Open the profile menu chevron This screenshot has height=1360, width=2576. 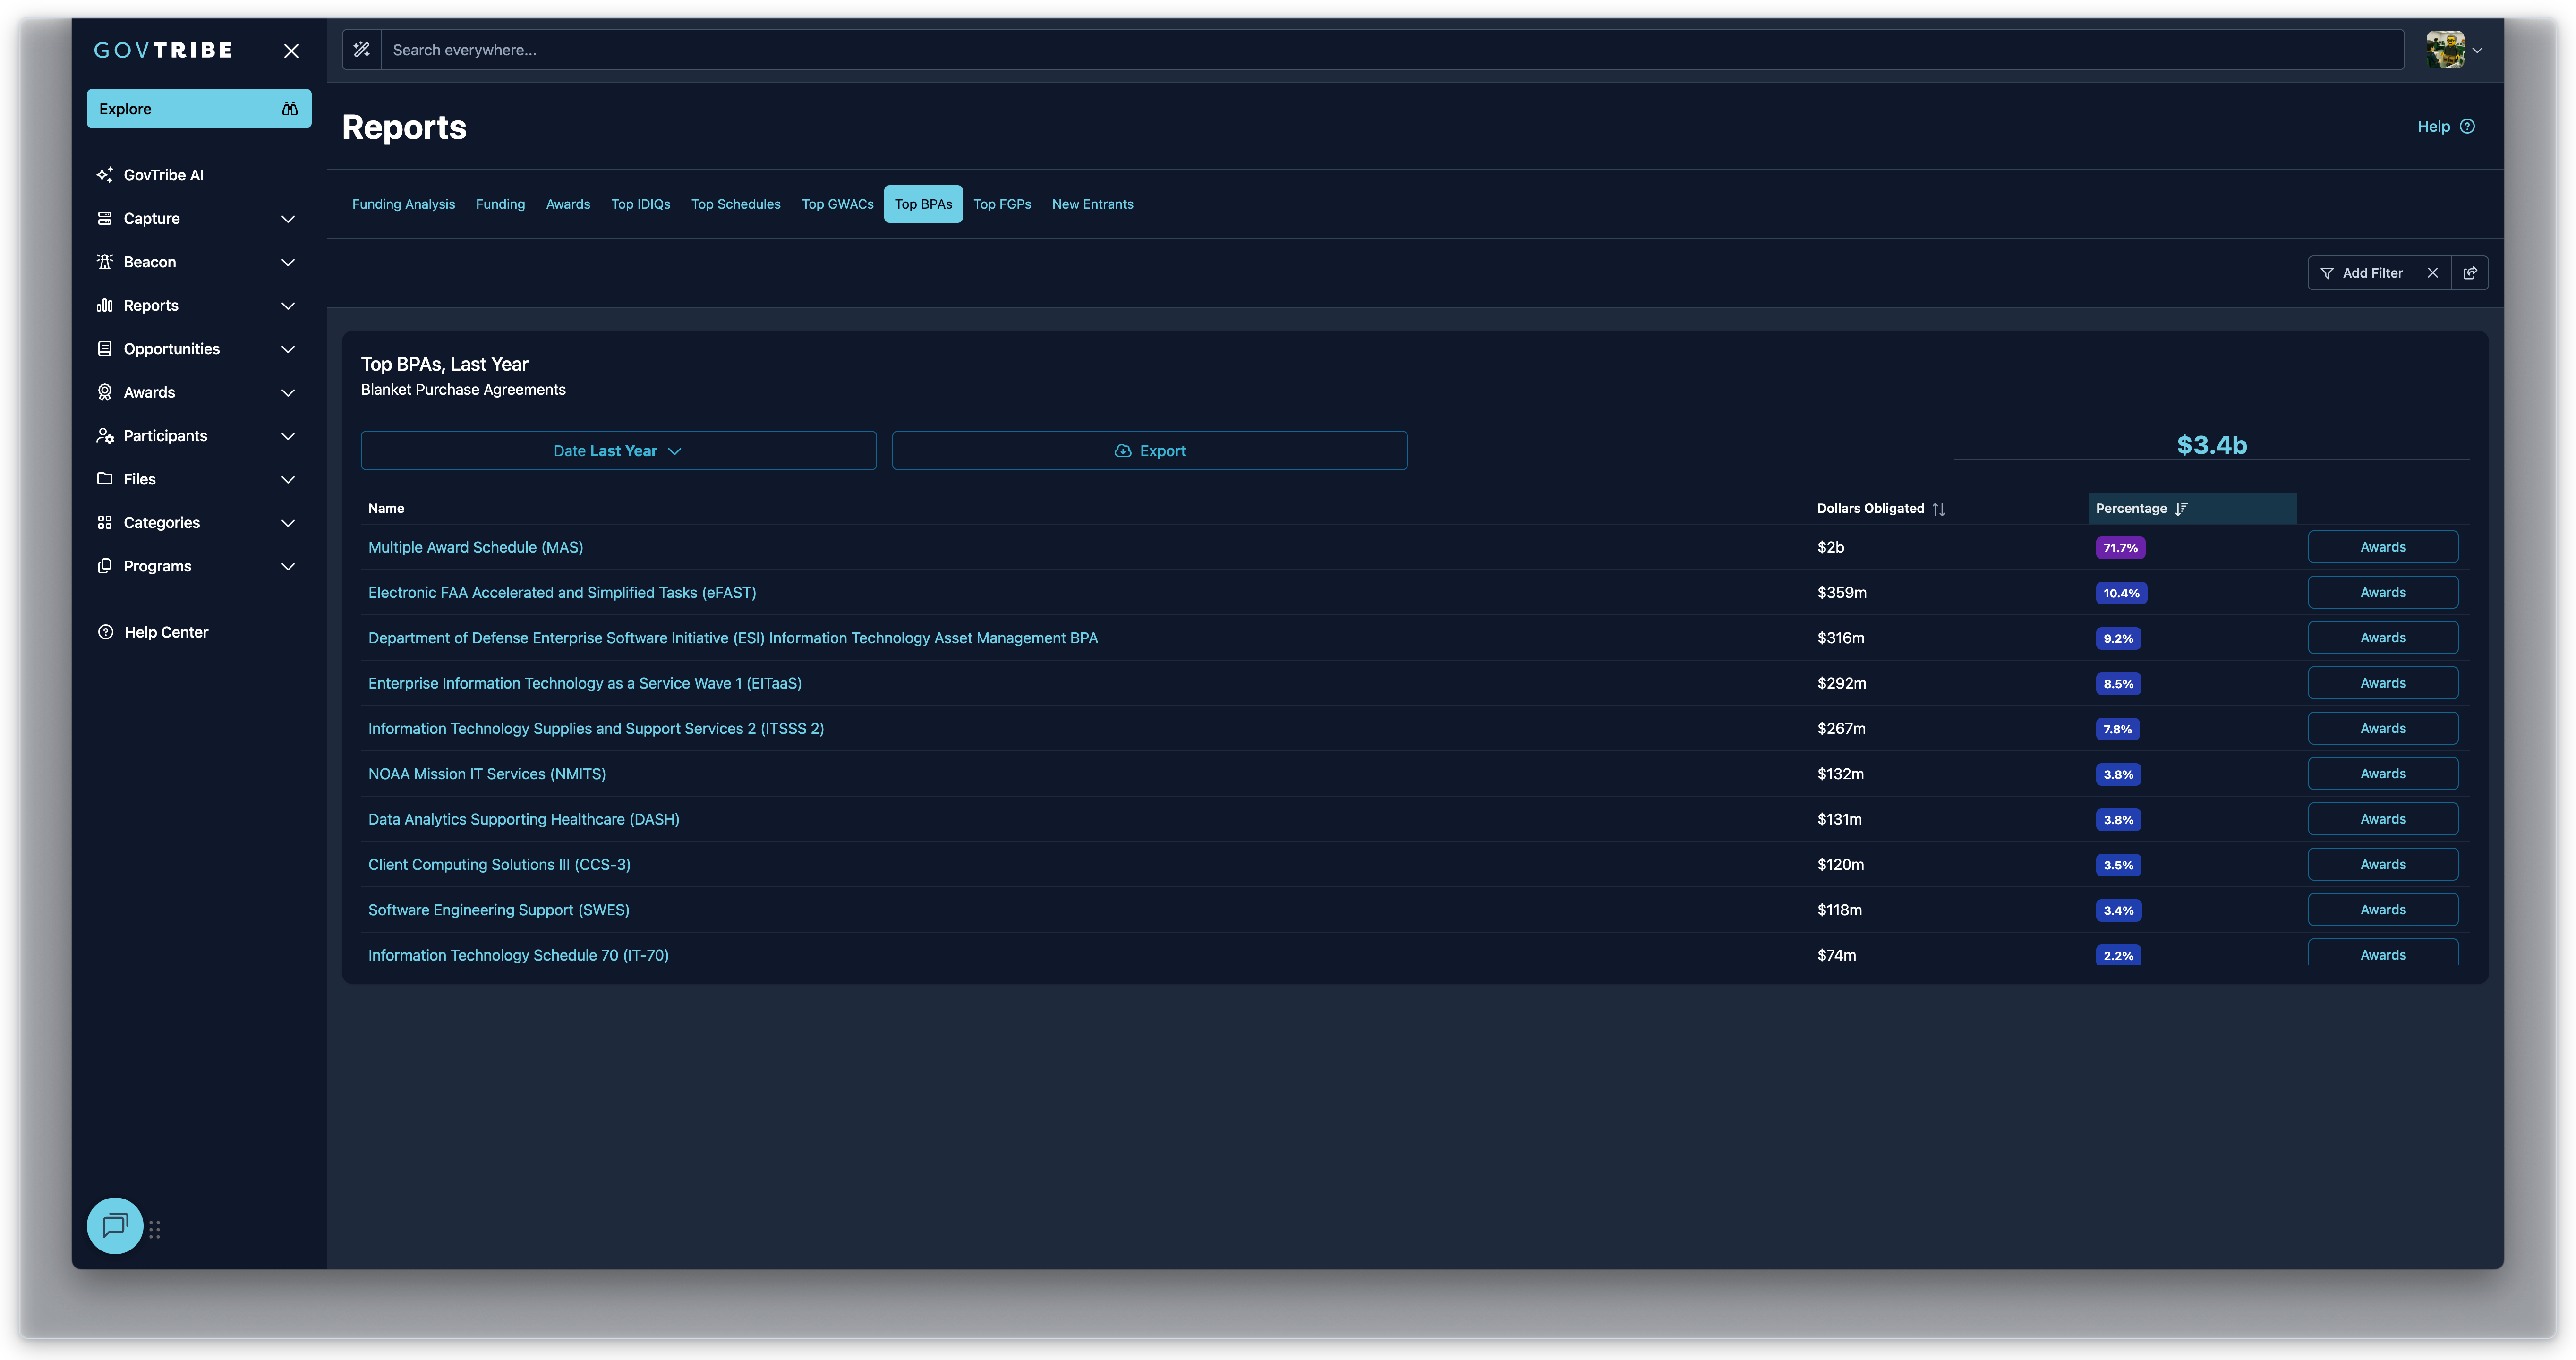tap(2477, 50)
